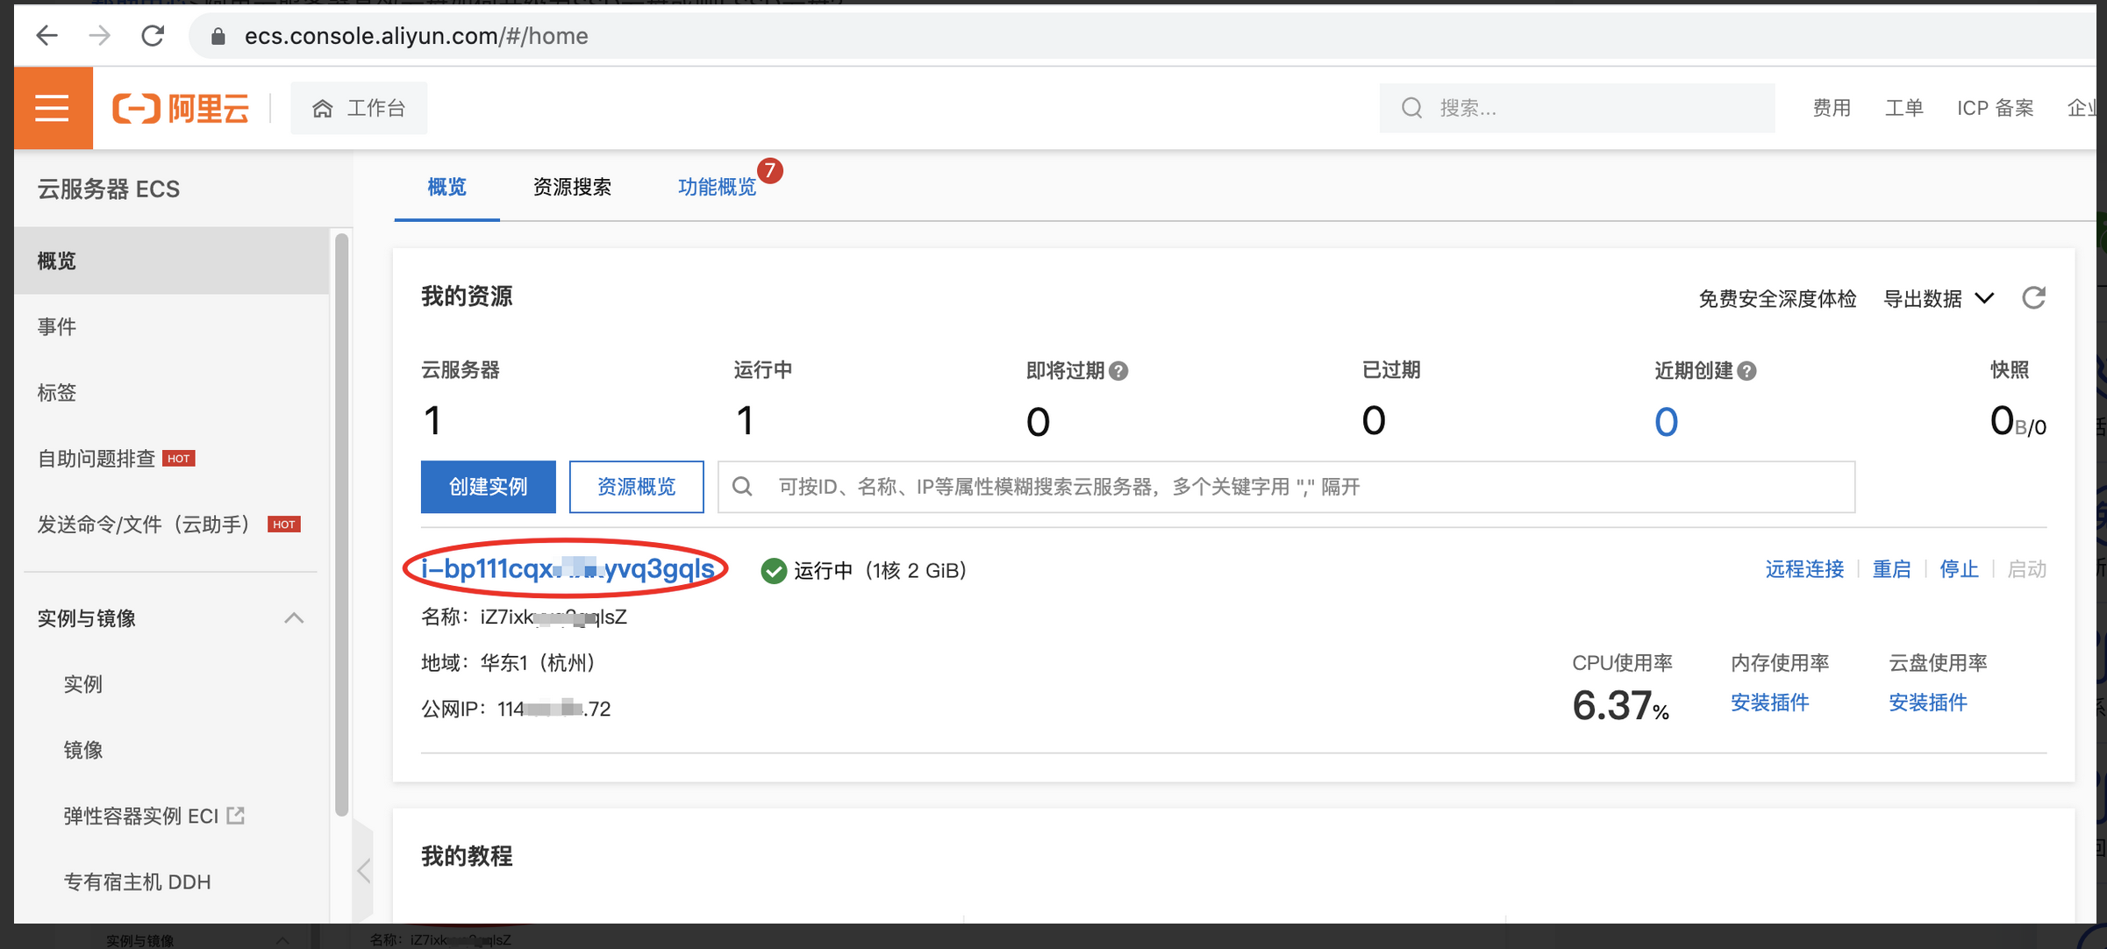Image resolution: width=2107 pixels, height=949 pixels.
Task: Click the green running status check icon
Action: (773, 571)
